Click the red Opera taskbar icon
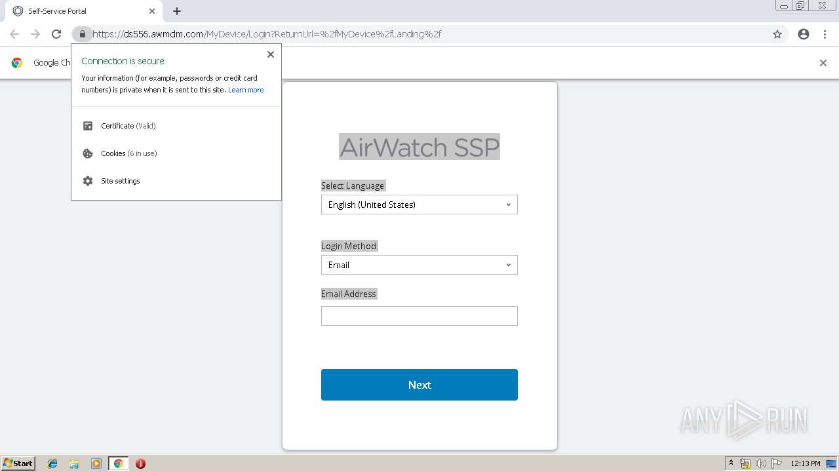This screenshot has height=472, width=839. pyautogui.click(x=140, y=463)
